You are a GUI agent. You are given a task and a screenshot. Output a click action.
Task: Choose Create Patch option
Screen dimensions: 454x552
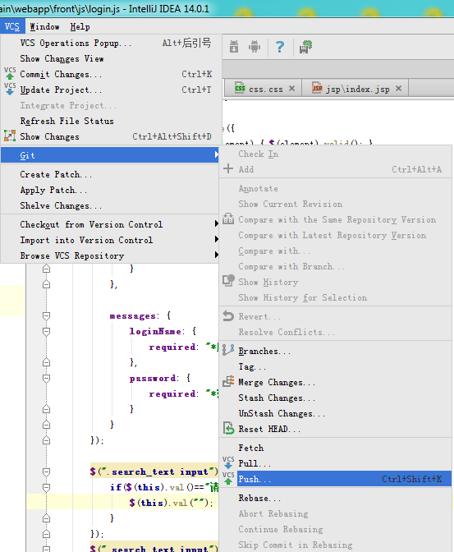[x=111, y=174]
